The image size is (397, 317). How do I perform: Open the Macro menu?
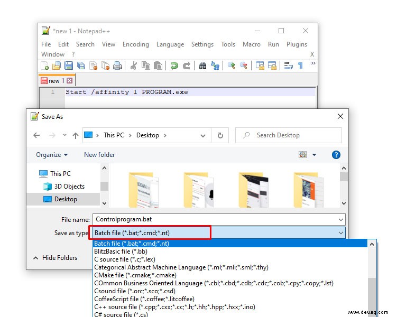tap(252, 44)
